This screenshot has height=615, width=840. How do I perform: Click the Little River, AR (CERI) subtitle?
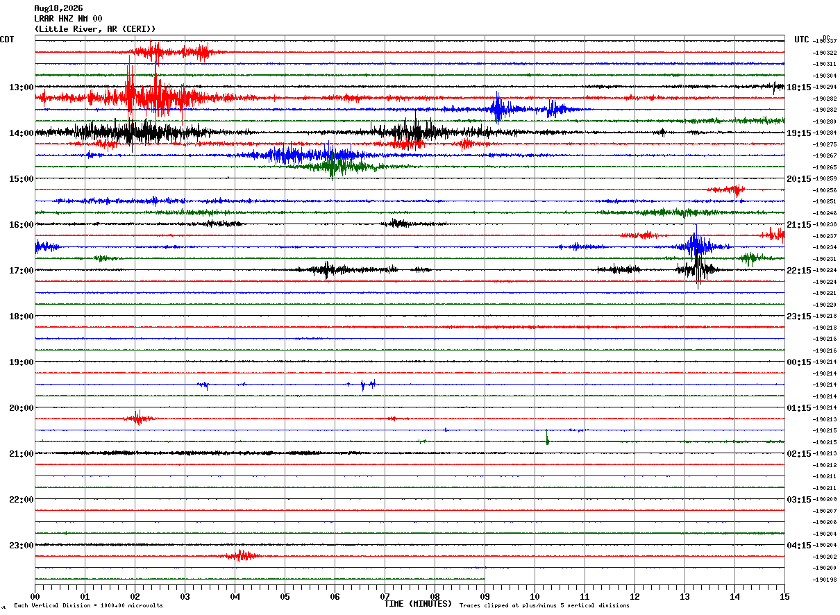tap(95, 29)
